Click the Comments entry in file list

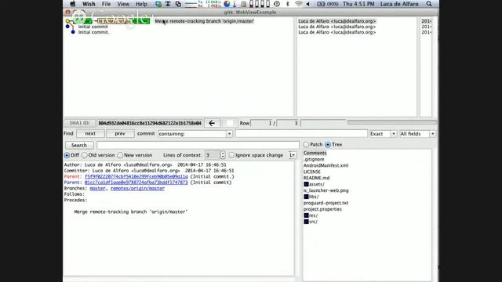[315, 153]
